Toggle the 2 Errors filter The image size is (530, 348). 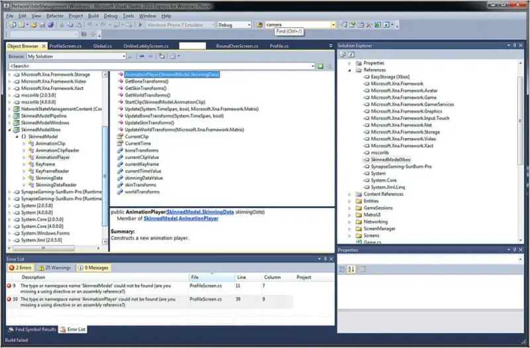[x=21, y=268]
